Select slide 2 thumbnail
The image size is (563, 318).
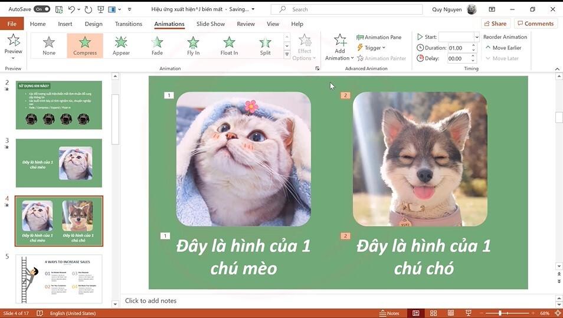tap(59, 105)
